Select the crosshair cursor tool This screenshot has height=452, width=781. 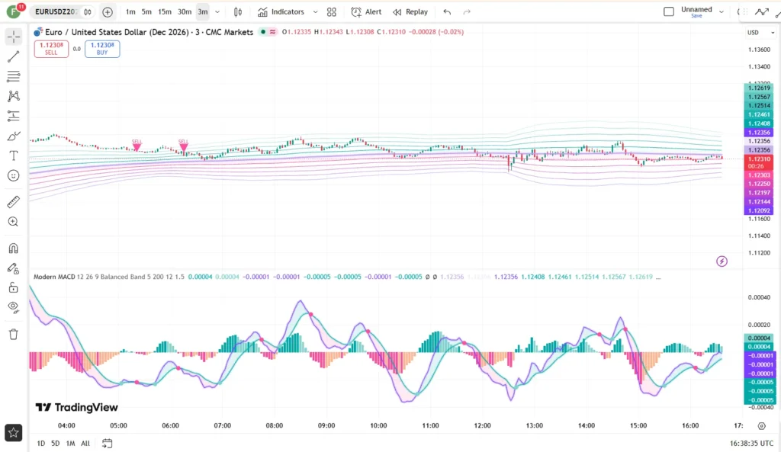14,37
